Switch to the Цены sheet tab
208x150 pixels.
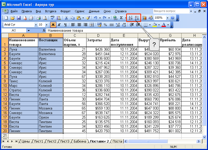click(25, 141)
